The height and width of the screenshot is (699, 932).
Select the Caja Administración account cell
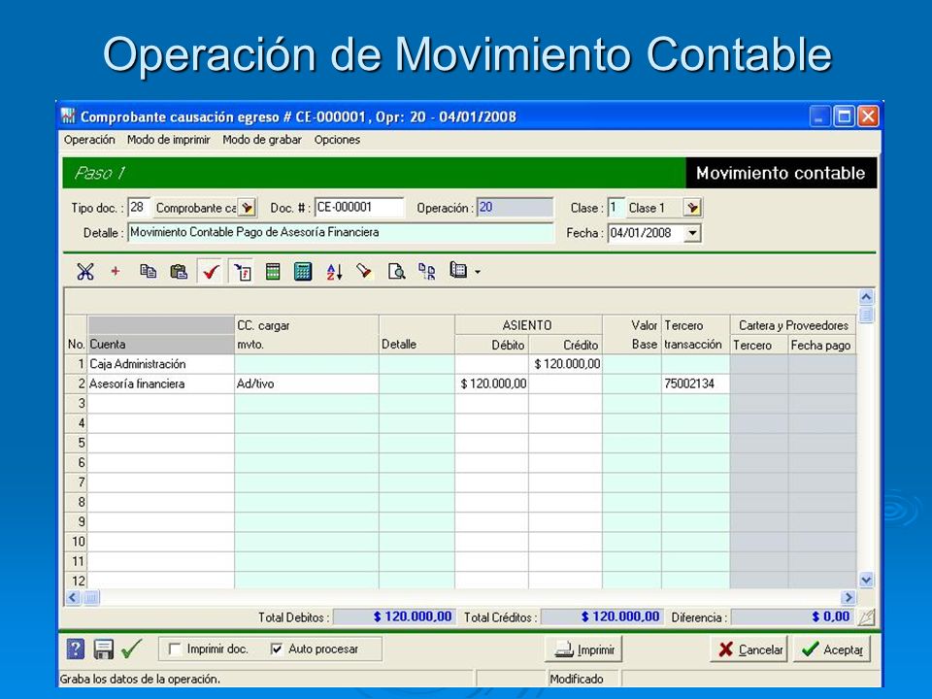(161, 364)
